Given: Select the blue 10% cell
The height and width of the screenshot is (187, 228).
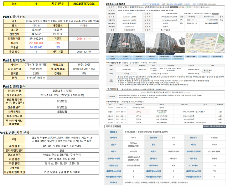Looking at the screenshot, I should point(58,47).
